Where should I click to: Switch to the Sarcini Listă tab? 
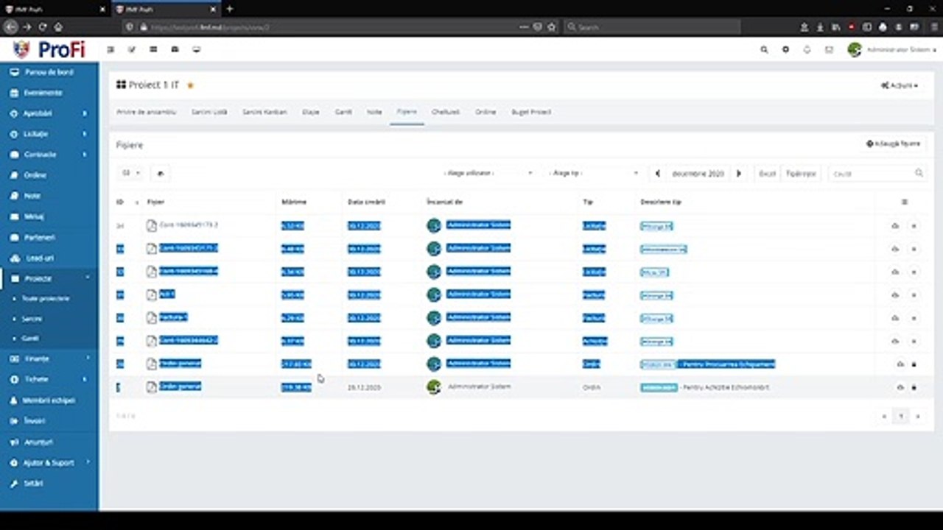click(x=209, y=112)
